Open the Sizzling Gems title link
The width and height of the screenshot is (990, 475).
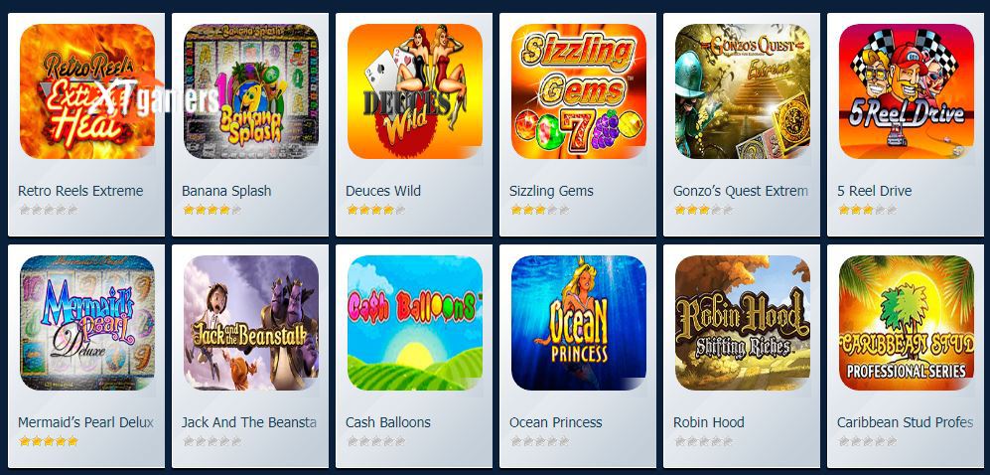[551, 191]
